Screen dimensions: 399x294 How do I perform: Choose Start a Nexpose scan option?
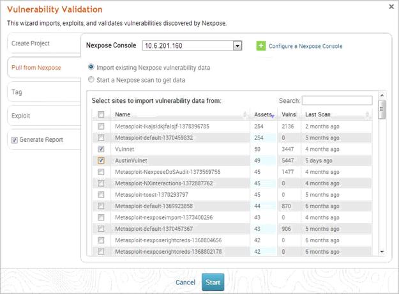(x=91, y=80)
